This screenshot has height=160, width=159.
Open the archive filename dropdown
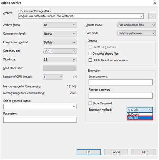coord(141,16)
